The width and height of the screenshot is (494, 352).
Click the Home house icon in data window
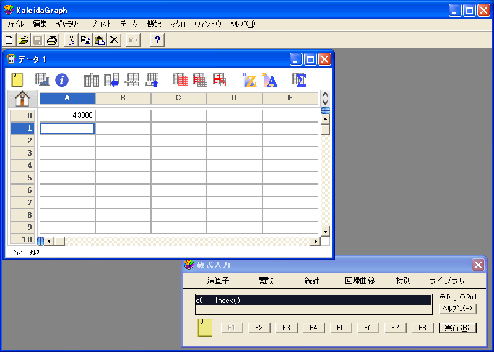tap(22, 99)
